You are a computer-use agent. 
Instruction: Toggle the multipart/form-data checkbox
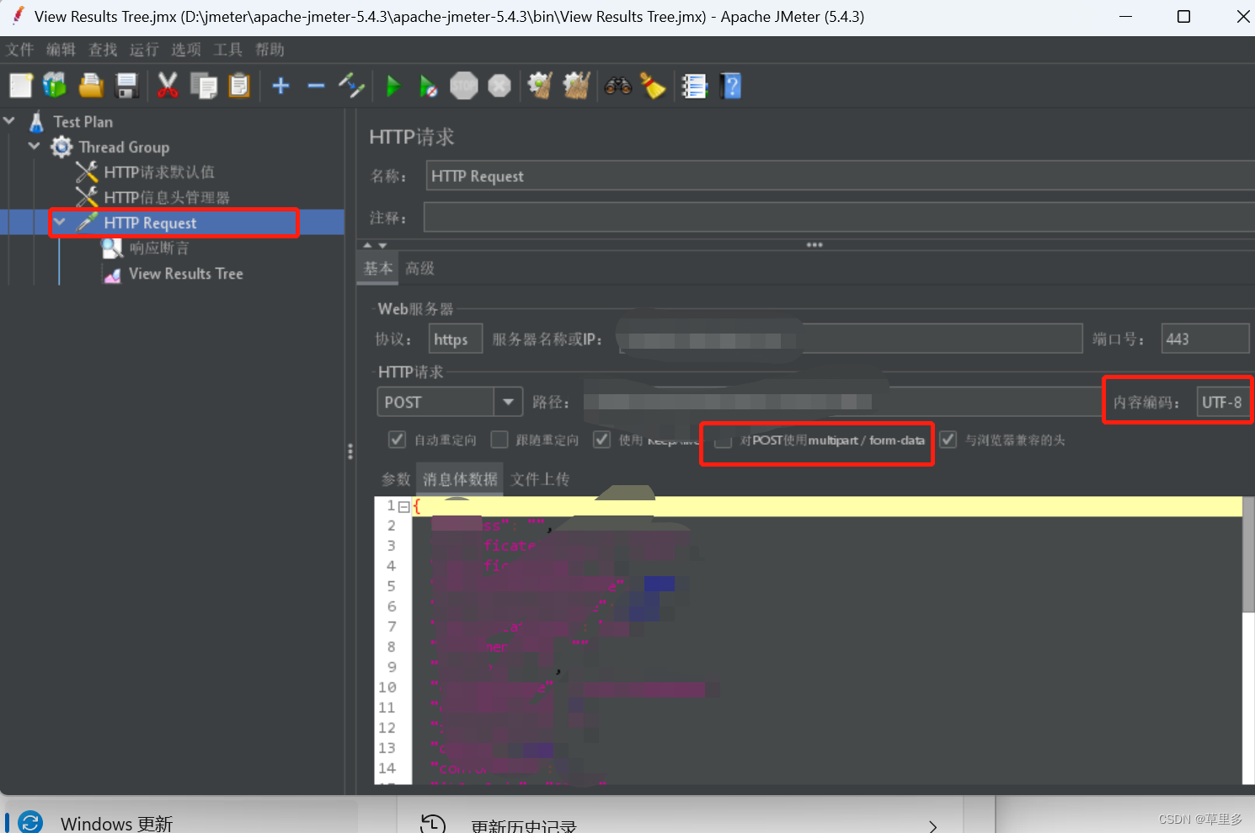click(x=723, y=441)
